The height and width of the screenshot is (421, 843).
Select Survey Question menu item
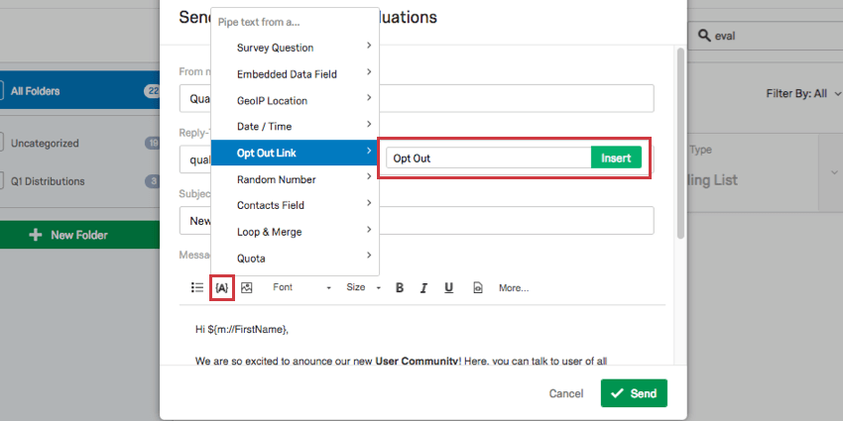pos(296,48)
